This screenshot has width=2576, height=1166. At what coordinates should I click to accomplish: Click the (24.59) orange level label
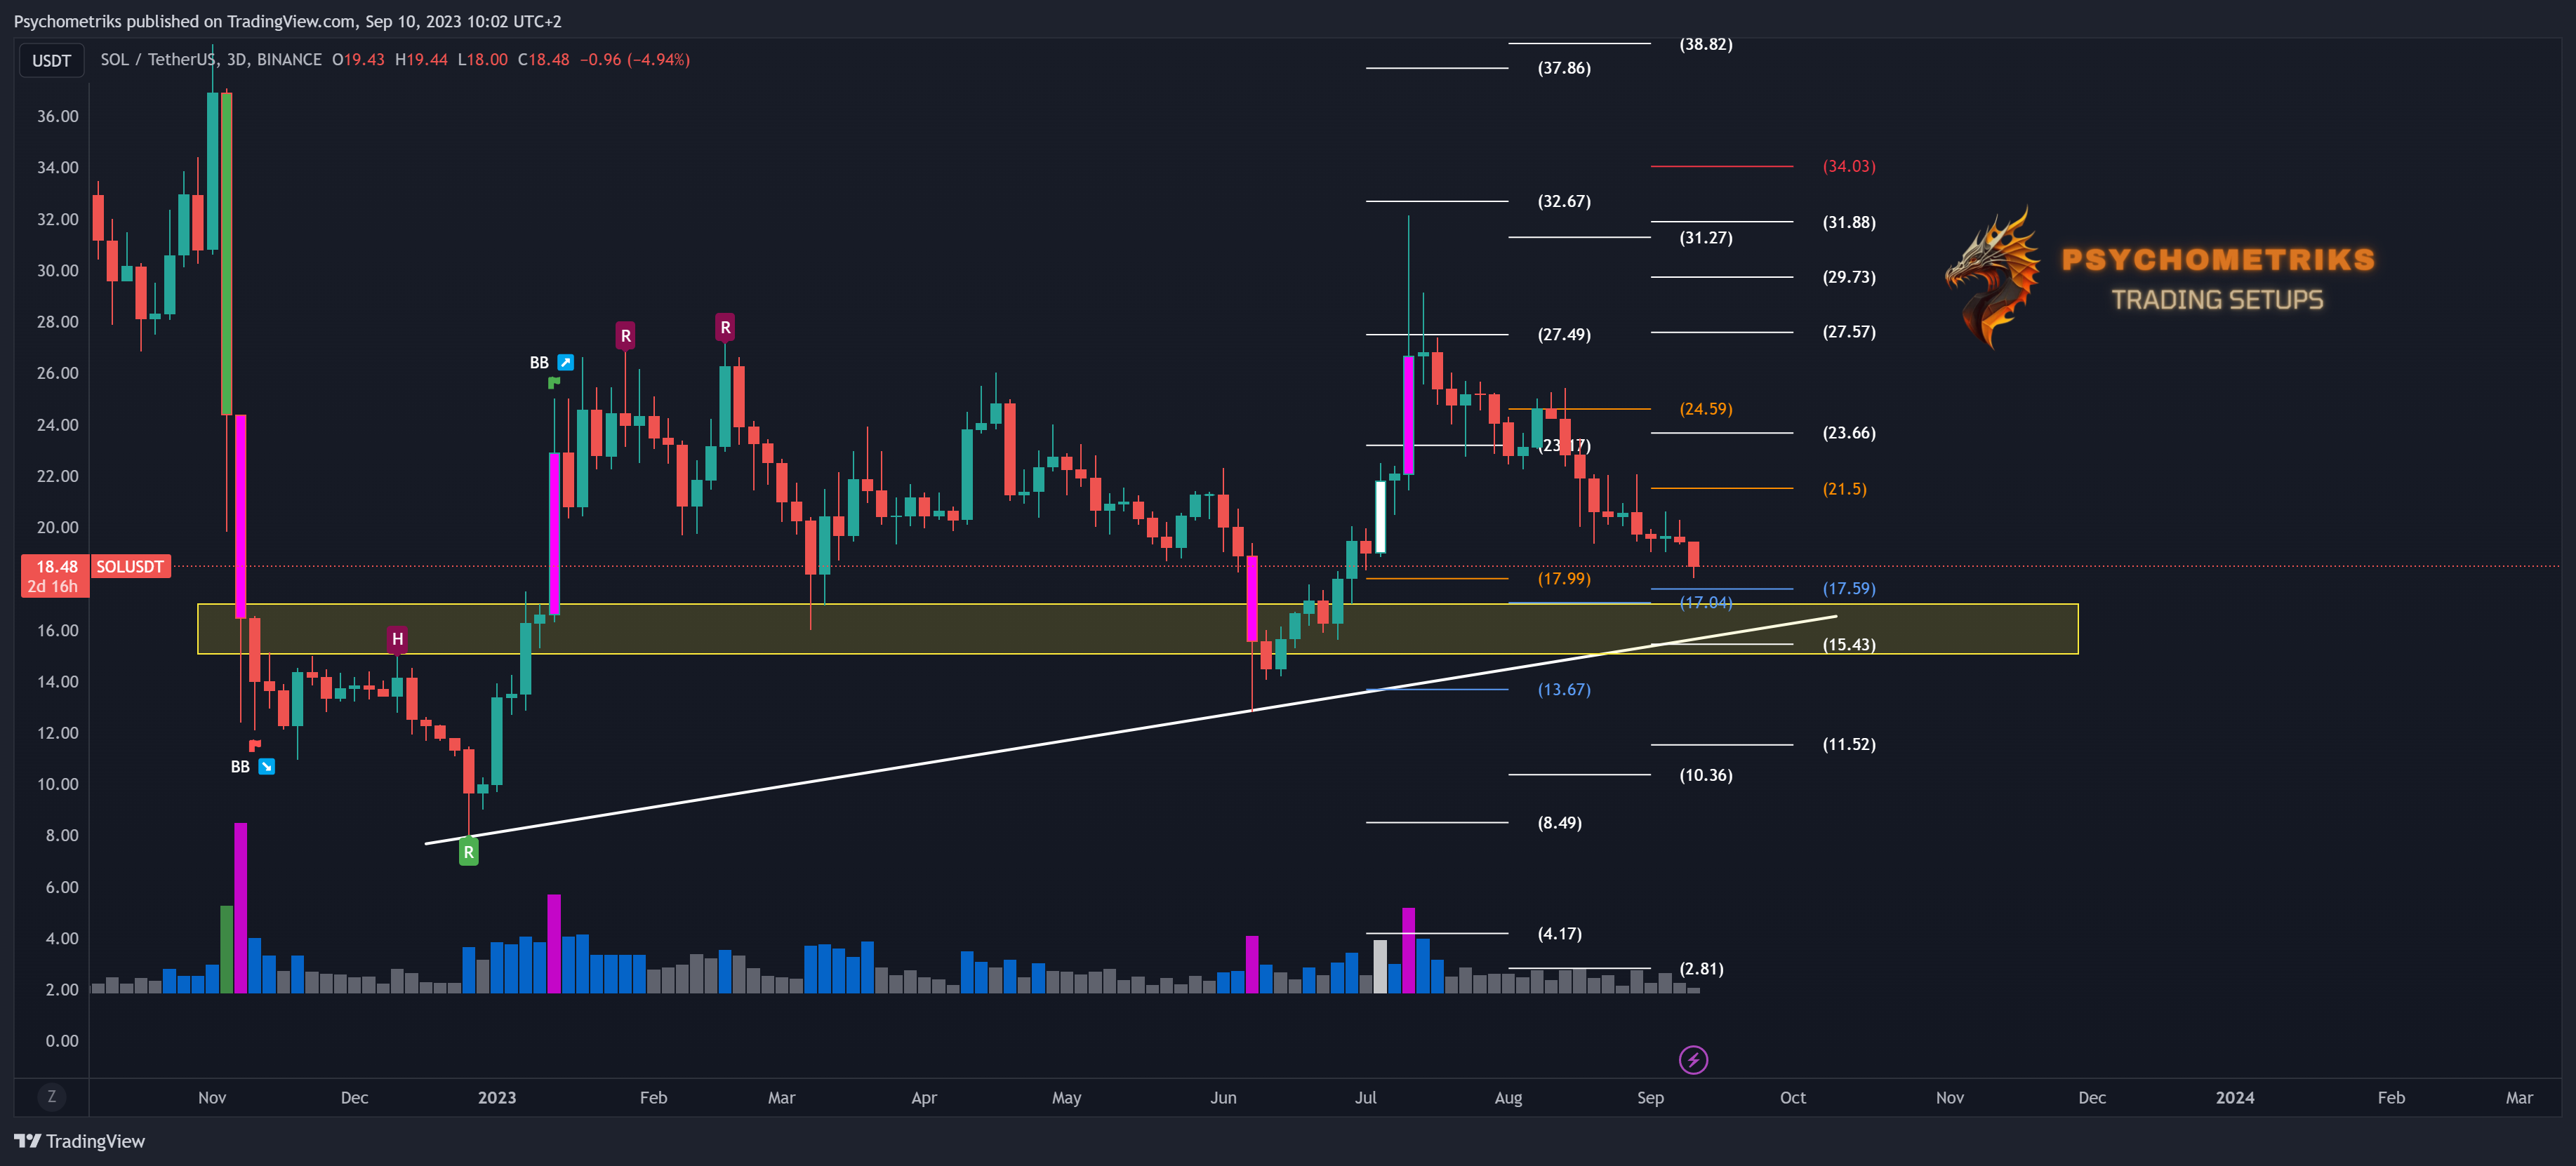click(1705, 408)
